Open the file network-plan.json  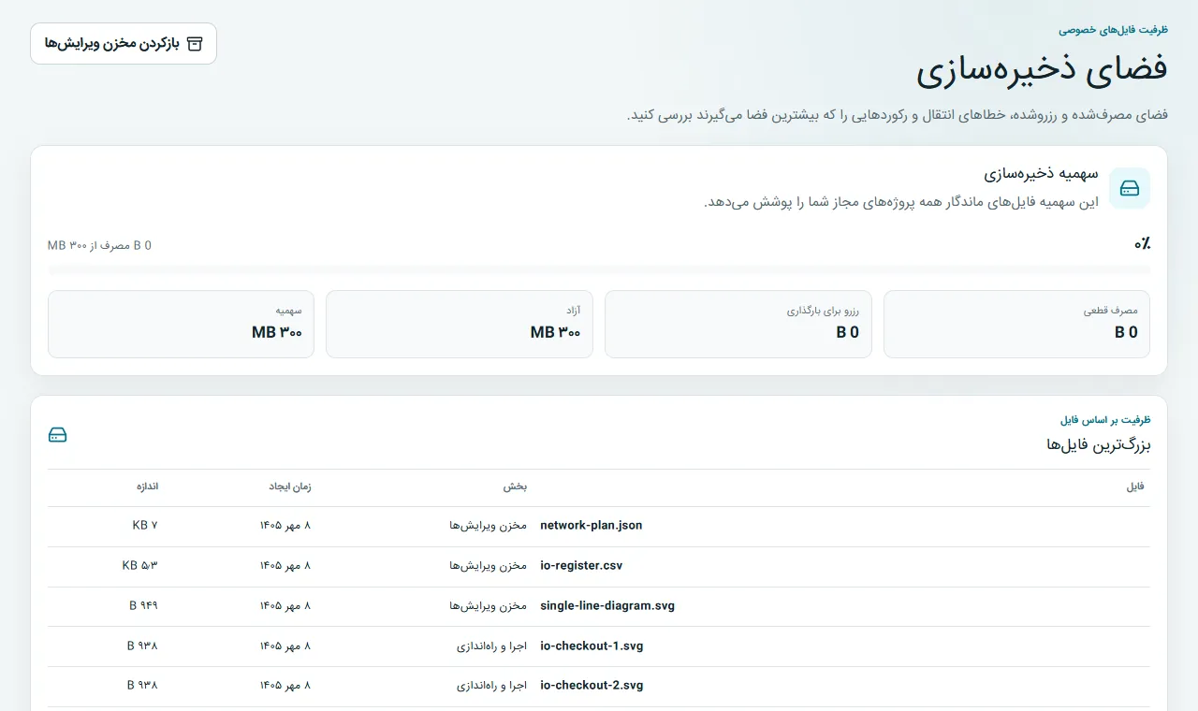(592, 526)
